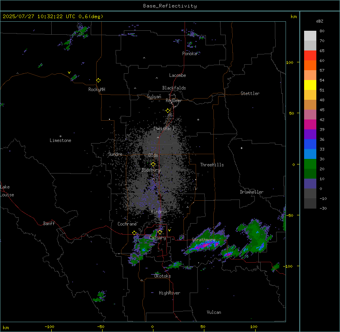Image resolution: width=340 pixels, height=332 pixels.
Task: Select the purple 39 dBZ legend swatch
Action: [x=310, y=134]
